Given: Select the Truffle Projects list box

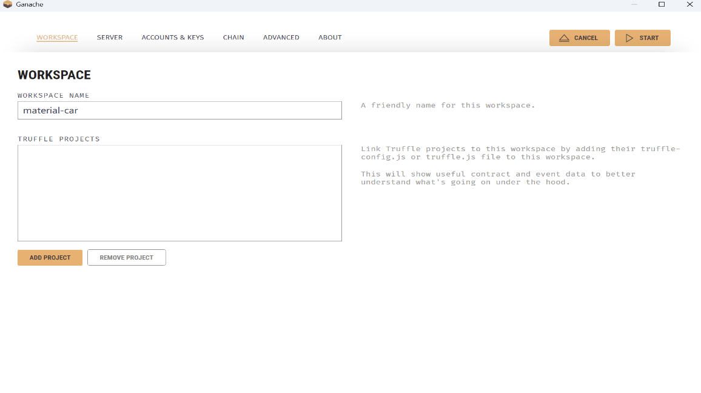Looking at the screenshot, I should coord(179,193).
